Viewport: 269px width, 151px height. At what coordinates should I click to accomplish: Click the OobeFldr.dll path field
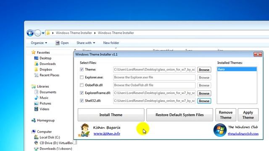pyautogui.click(x=154, y=85)
